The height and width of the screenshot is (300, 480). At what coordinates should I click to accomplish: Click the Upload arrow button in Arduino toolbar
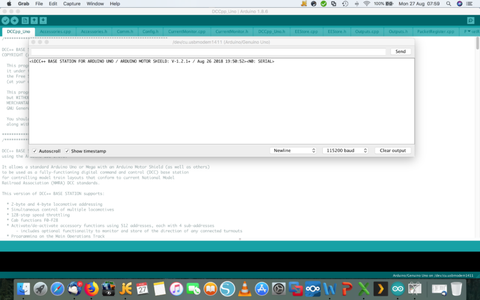tap(14, 20)
